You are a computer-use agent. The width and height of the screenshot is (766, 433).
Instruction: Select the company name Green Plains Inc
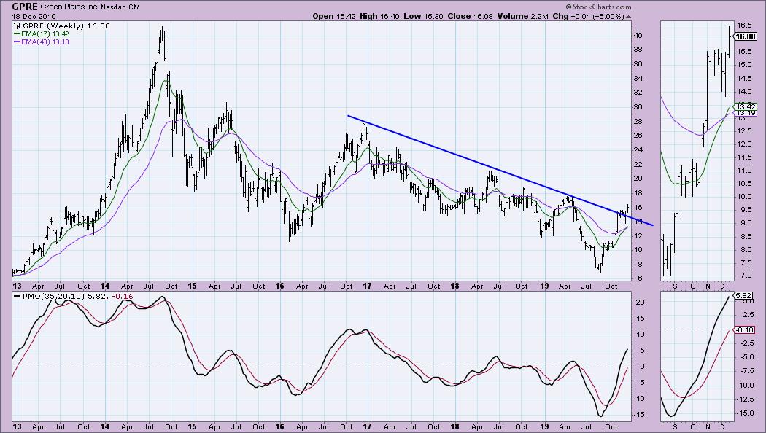click(69, 8)
